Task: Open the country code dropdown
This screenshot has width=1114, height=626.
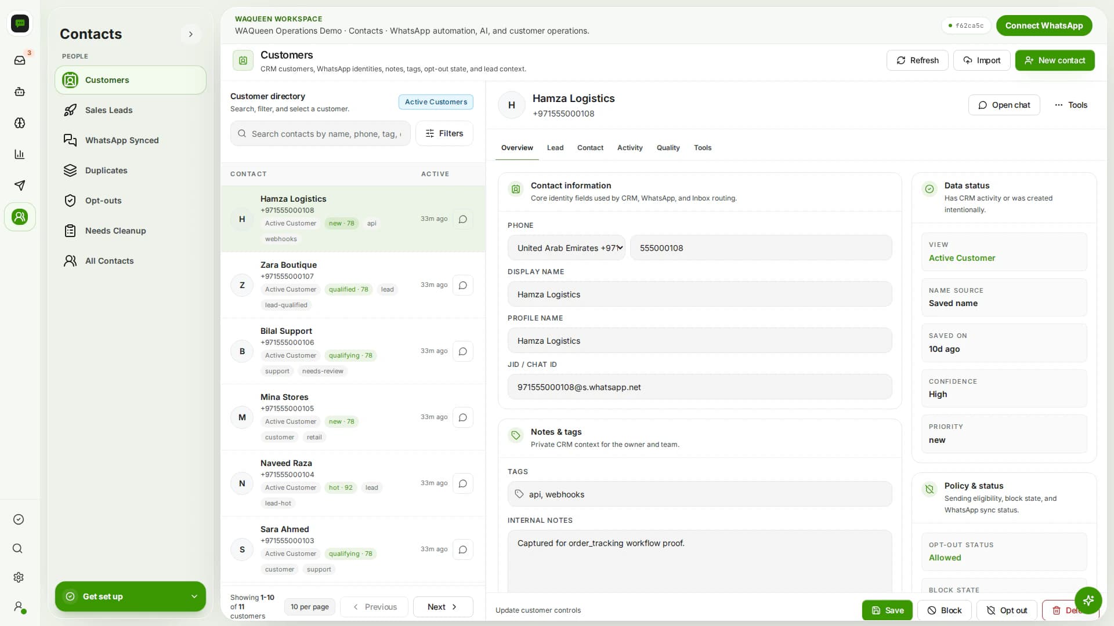Action: point(566,248)
